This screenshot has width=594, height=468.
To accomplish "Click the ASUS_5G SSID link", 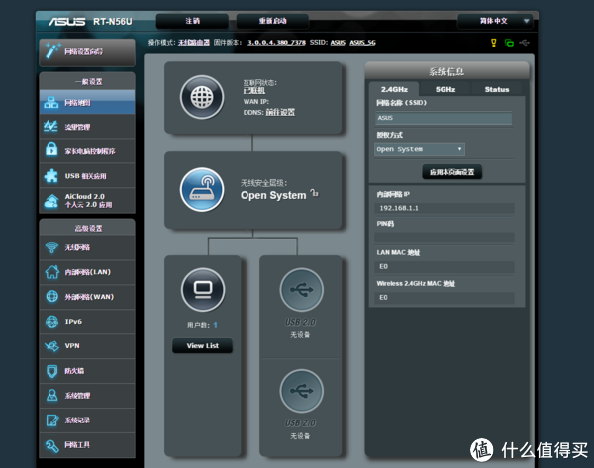I will 362,42.
